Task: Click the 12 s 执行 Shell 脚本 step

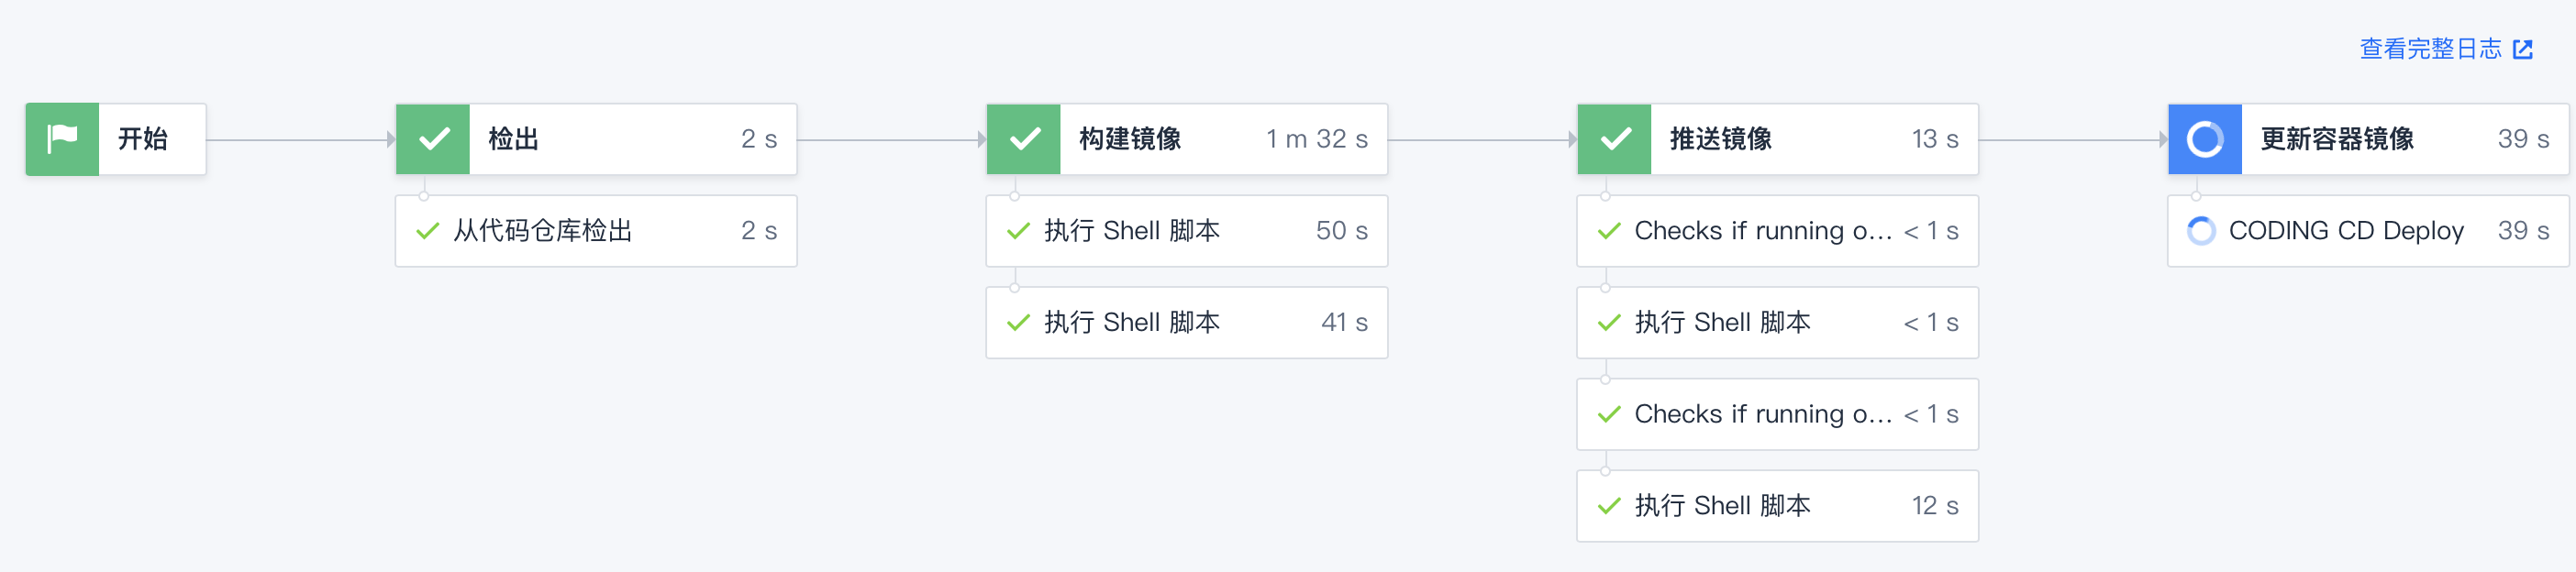Action: (1777, 506)
